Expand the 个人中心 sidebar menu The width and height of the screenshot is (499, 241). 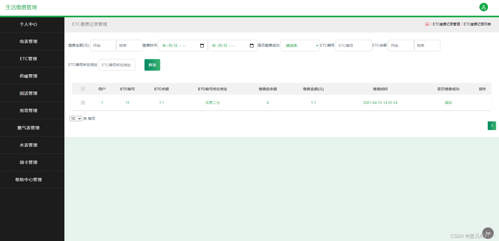click(29, 24)
